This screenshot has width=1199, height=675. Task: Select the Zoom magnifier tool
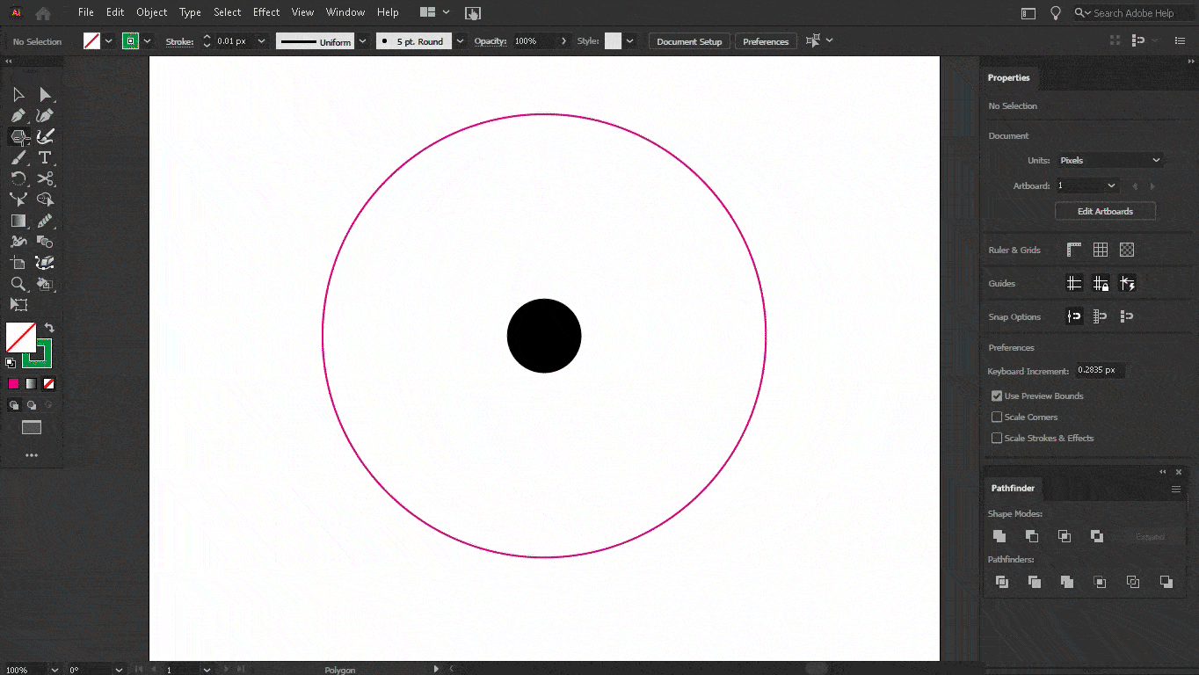[18, 284]
